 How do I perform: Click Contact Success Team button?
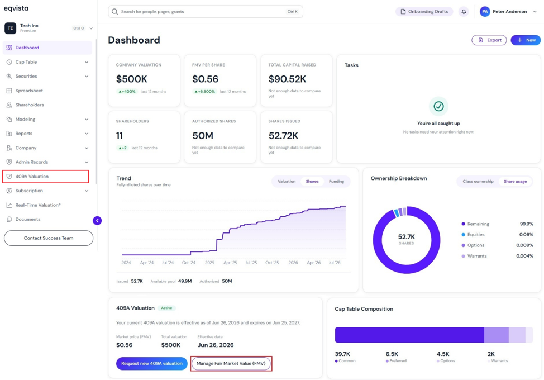tap(49, 238)
